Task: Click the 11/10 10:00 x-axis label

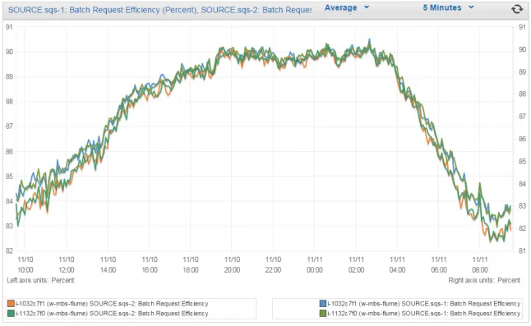Action: 25,264
